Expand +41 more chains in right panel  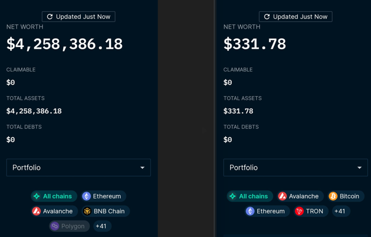(x=340, y=211)
